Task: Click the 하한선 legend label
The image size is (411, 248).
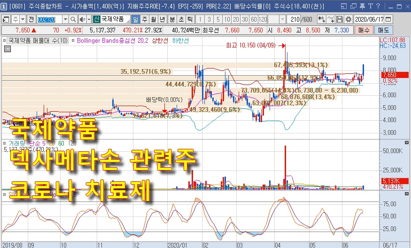Action: [x=180, y=41]
